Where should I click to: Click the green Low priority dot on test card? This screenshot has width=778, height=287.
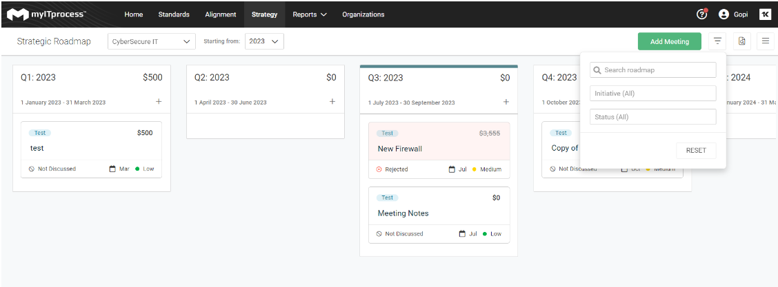137,169
